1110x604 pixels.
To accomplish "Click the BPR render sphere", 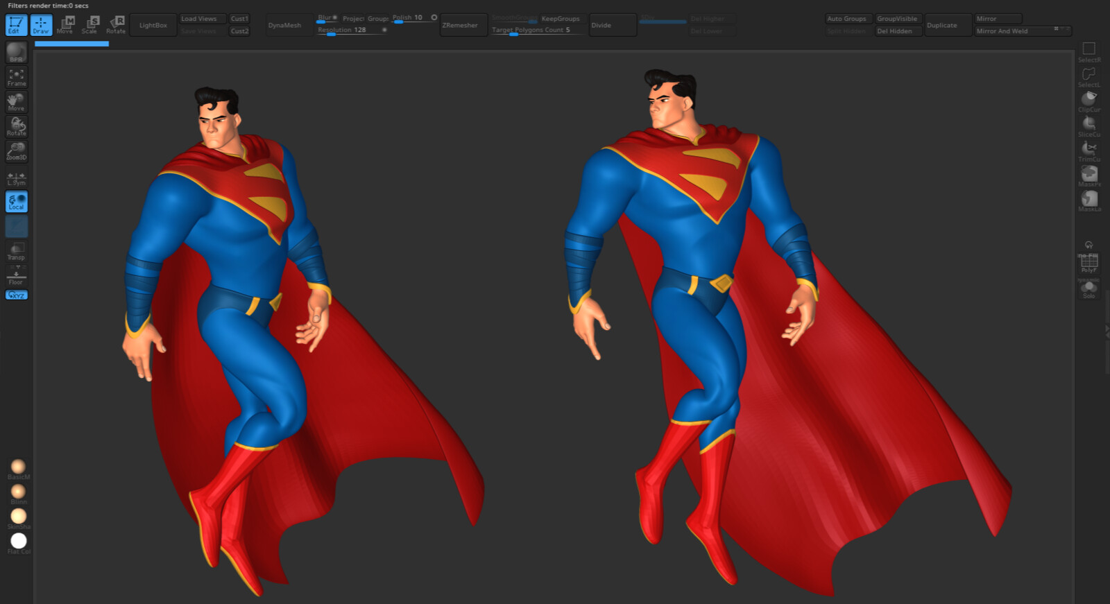I will 16,52.
